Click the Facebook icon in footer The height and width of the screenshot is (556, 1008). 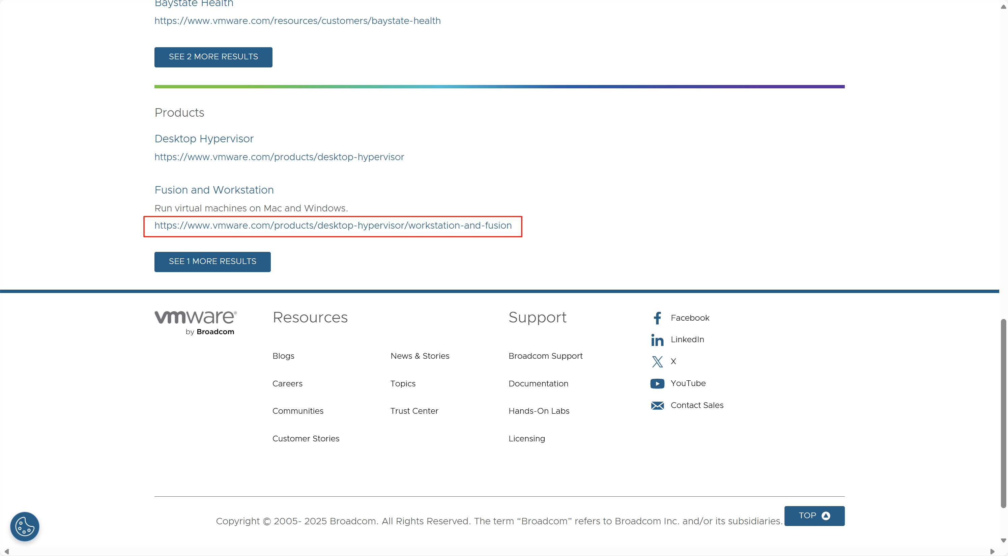tap(657, 318)
